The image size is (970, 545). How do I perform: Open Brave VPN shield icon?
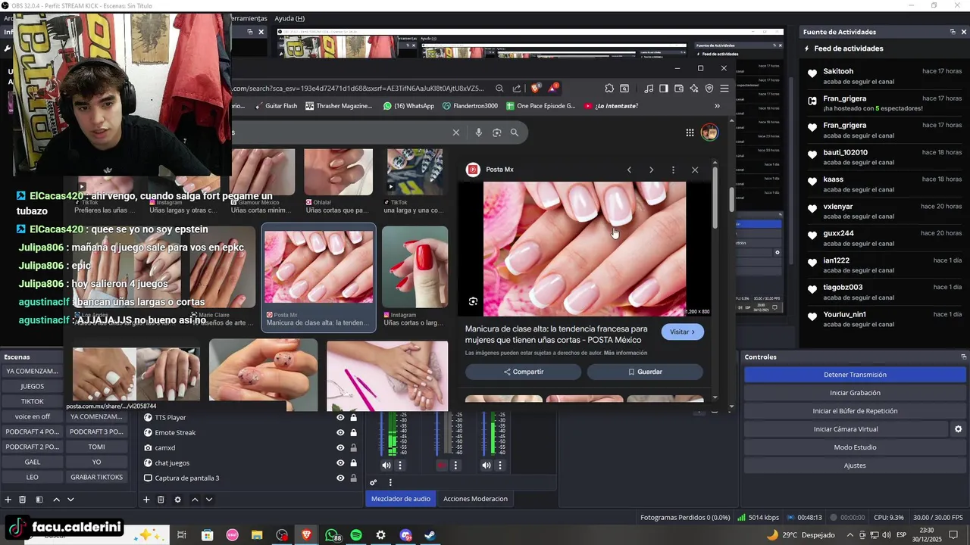709,89
